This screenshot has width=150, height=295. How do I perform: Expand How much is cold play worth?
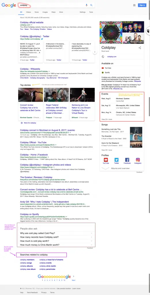coord(56,241)
